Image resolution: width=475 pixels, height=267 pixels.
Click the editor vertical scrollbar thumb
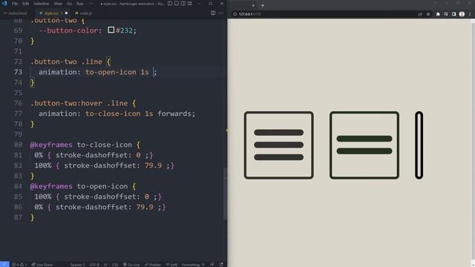tap(225, 193)
